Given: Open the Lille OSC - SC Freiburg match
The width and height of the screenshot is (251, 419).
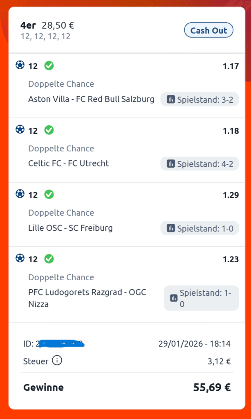Looking at the screenshot, I should pos(70,228).
